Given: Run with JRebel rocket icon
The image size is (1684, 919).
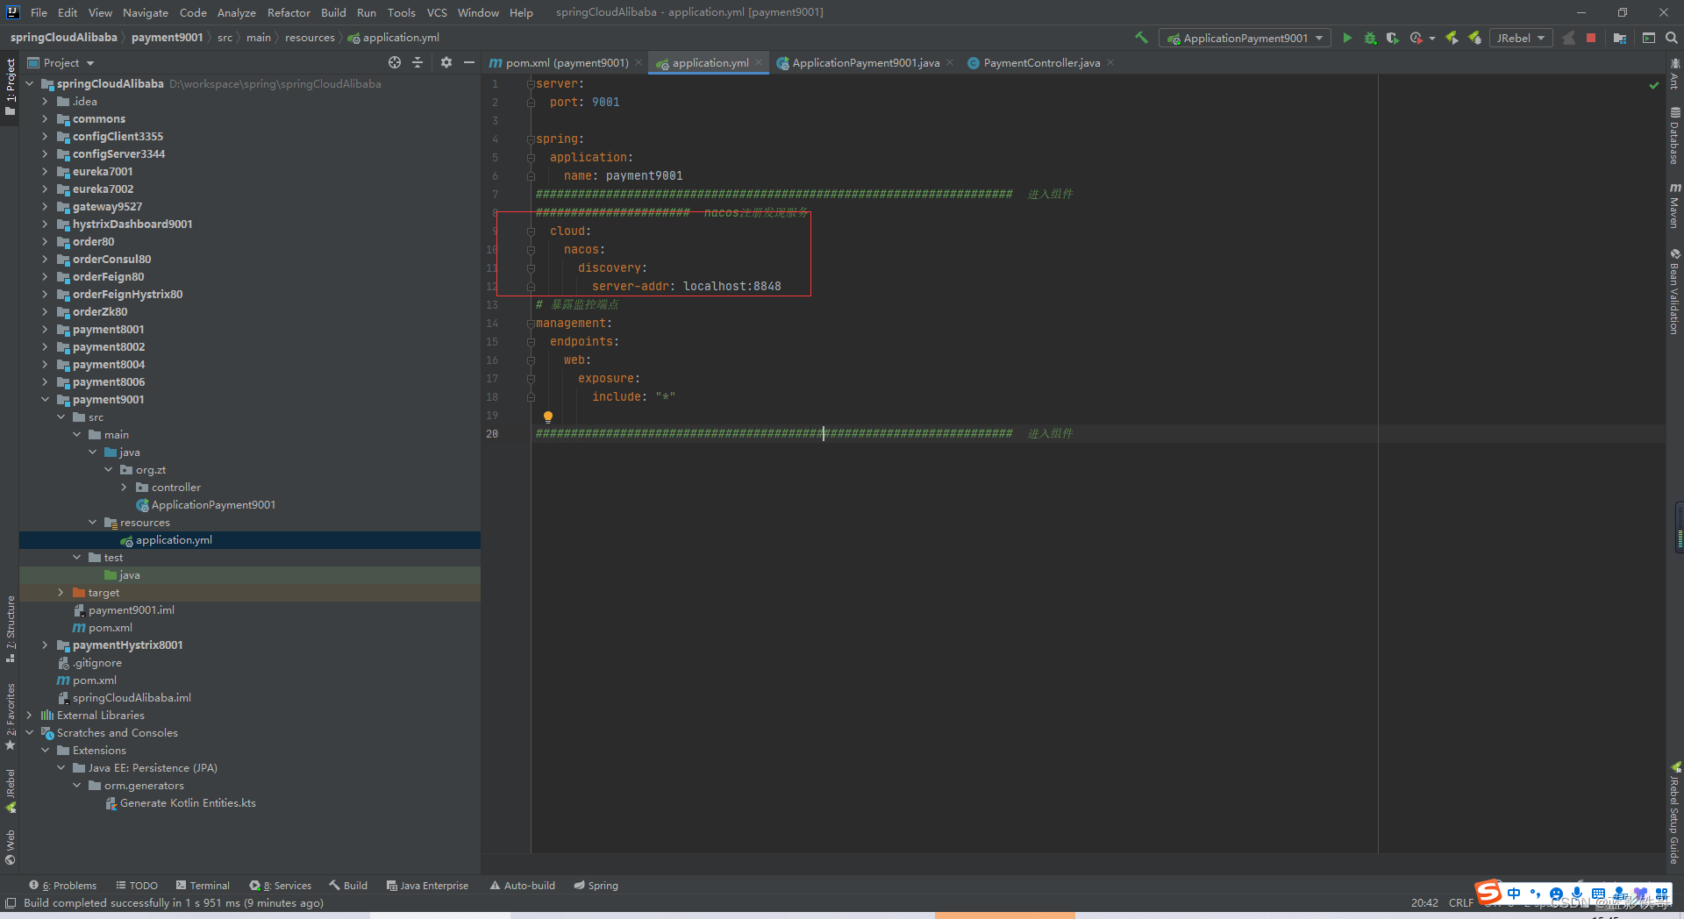Looking at the screenshot, I should (1452, 38).
